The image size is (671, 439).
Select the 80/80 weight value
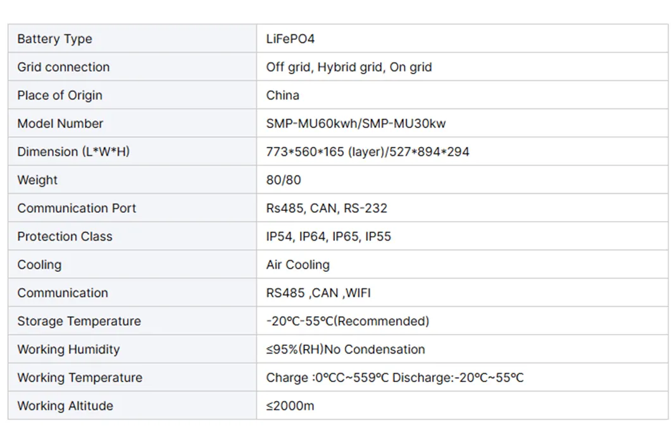pos(284,180)
